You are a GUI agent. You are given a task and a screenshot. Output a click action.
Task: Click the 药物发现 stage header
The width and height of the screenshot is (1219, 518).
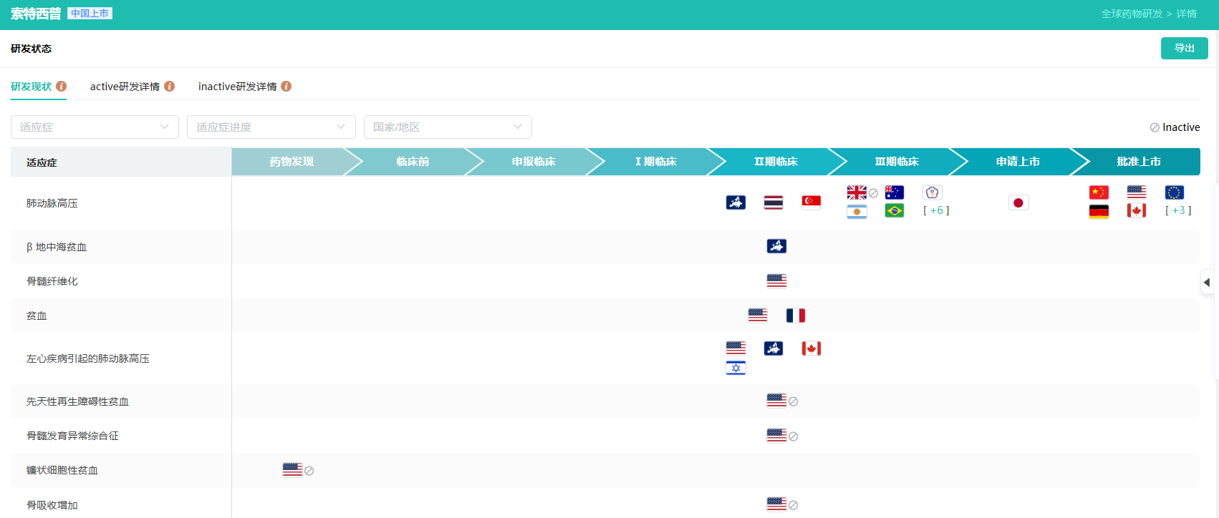pos(291,162)
